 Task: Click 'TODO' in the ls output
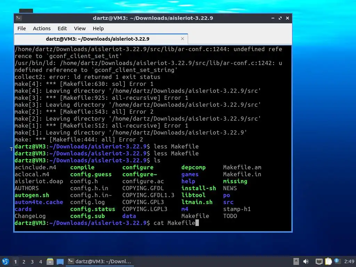(x=230, y=216)
